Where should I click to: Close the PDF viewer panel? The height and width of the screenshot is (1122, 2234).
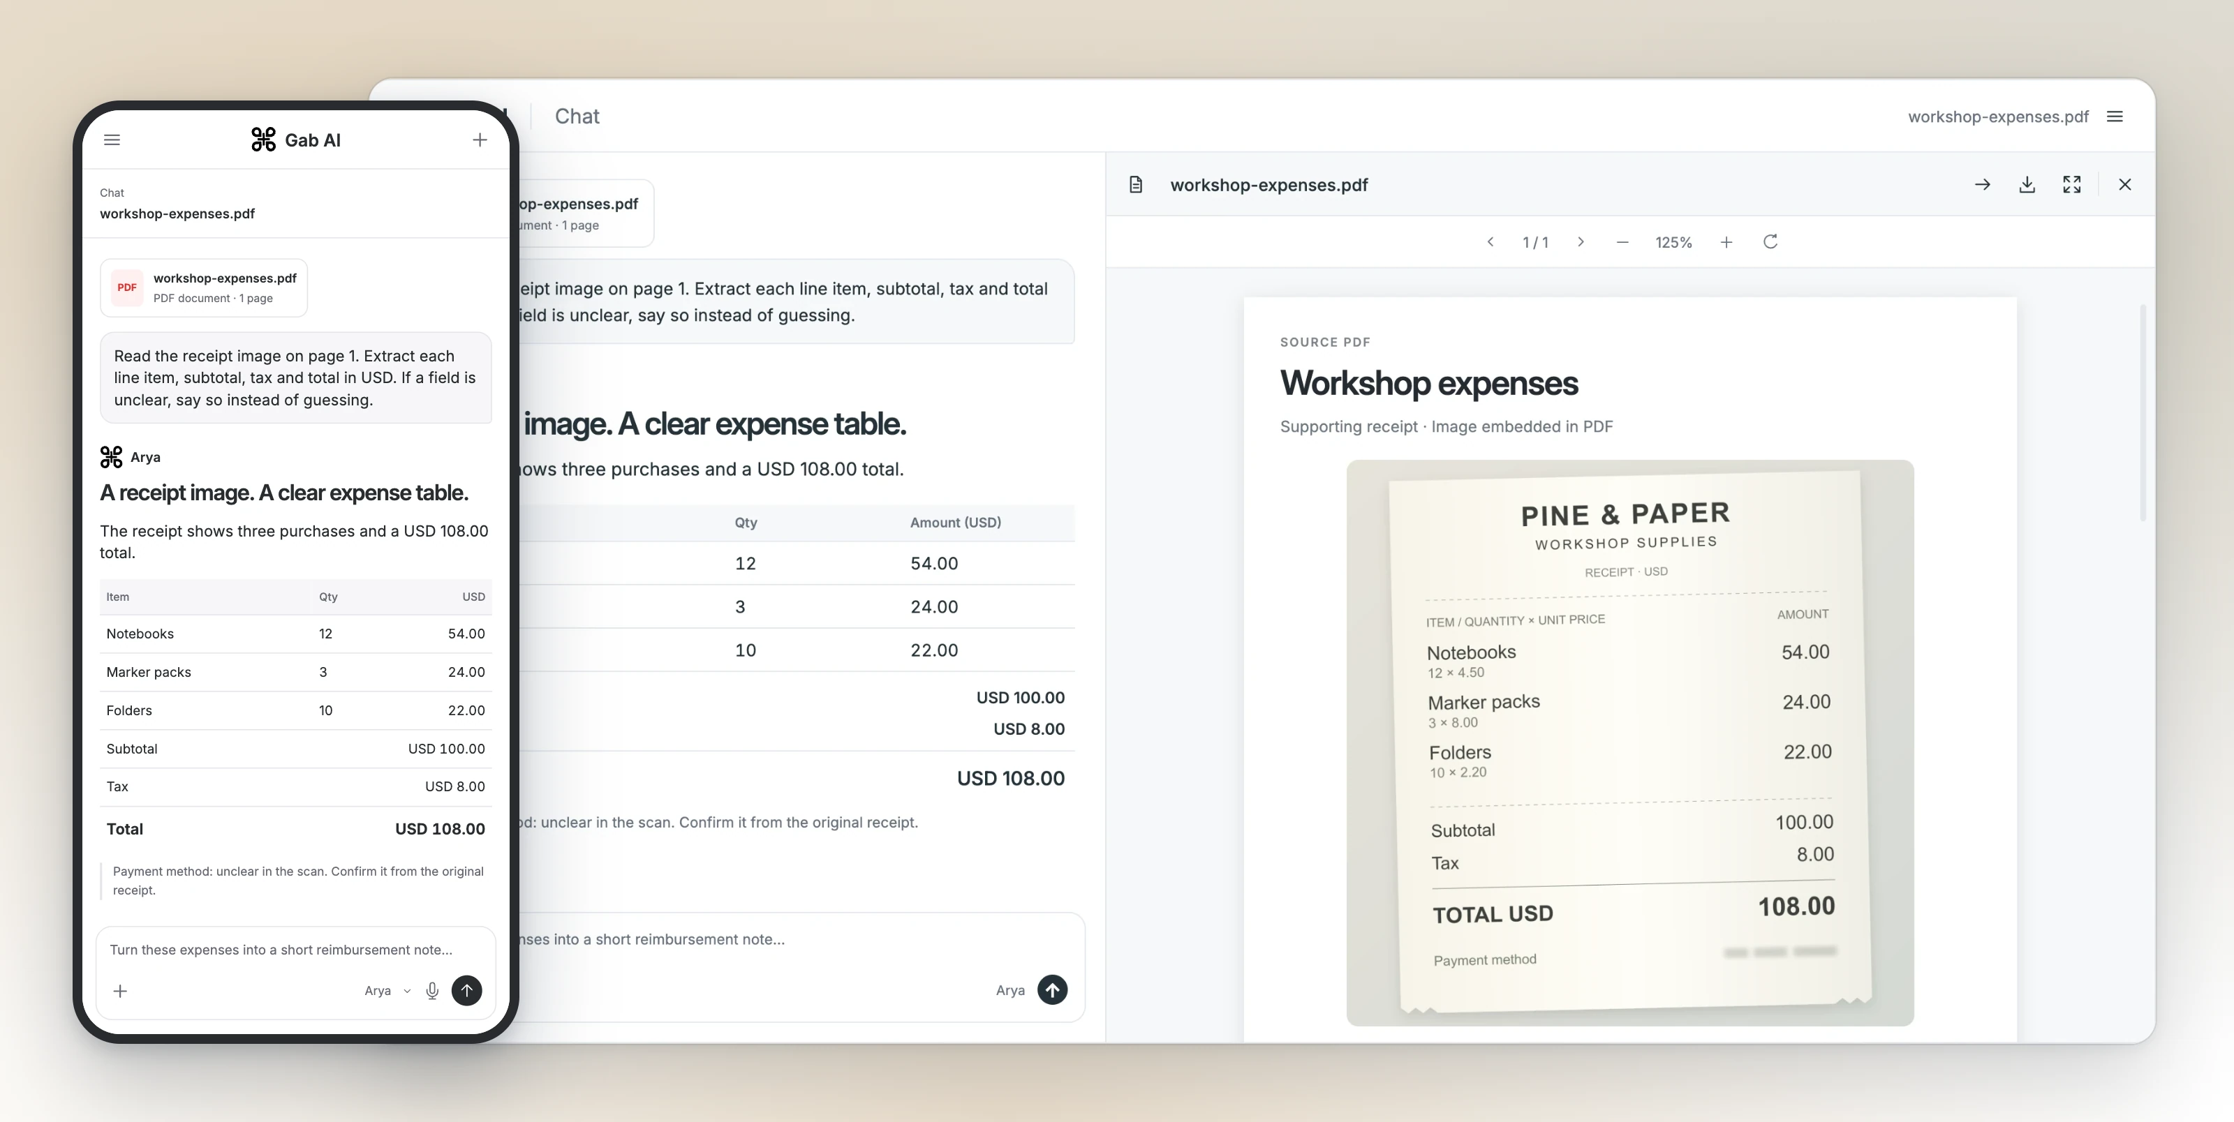click(2124, 185)
